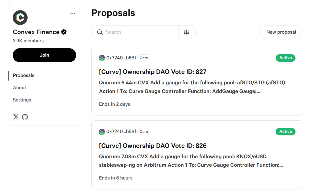Screen dimensions: 319x192
Task: Create a new proposal
Action: click(281, 32)
